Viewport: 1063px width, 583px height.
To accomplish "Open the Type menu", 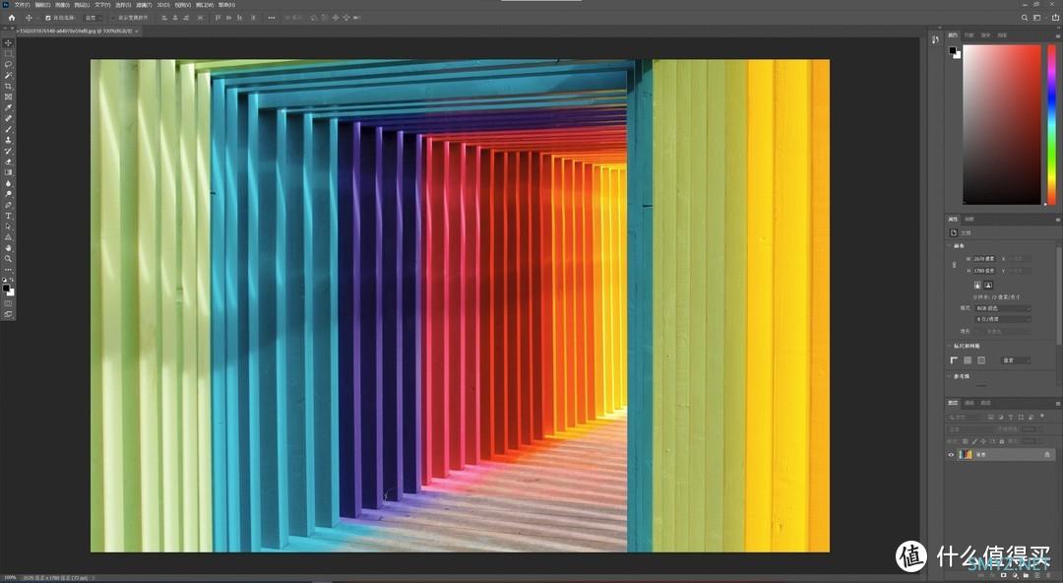I will click(x=102, y=5).
